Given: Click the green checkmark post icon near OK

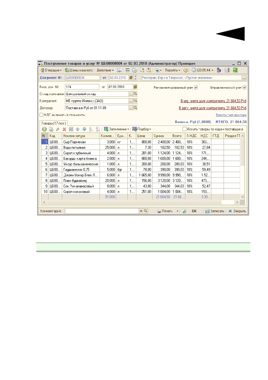Looking at the screenshot, I should [x=184, y=211].
